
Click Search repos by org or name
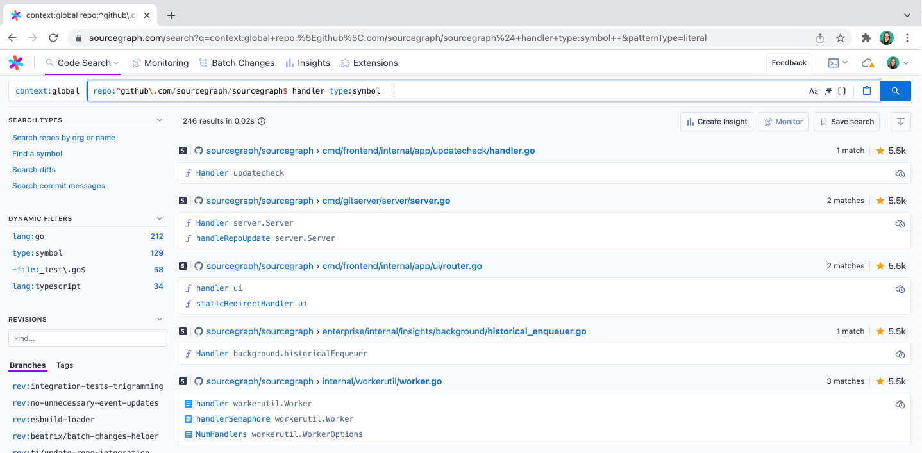pyautogui.click(x=63, y=138)
